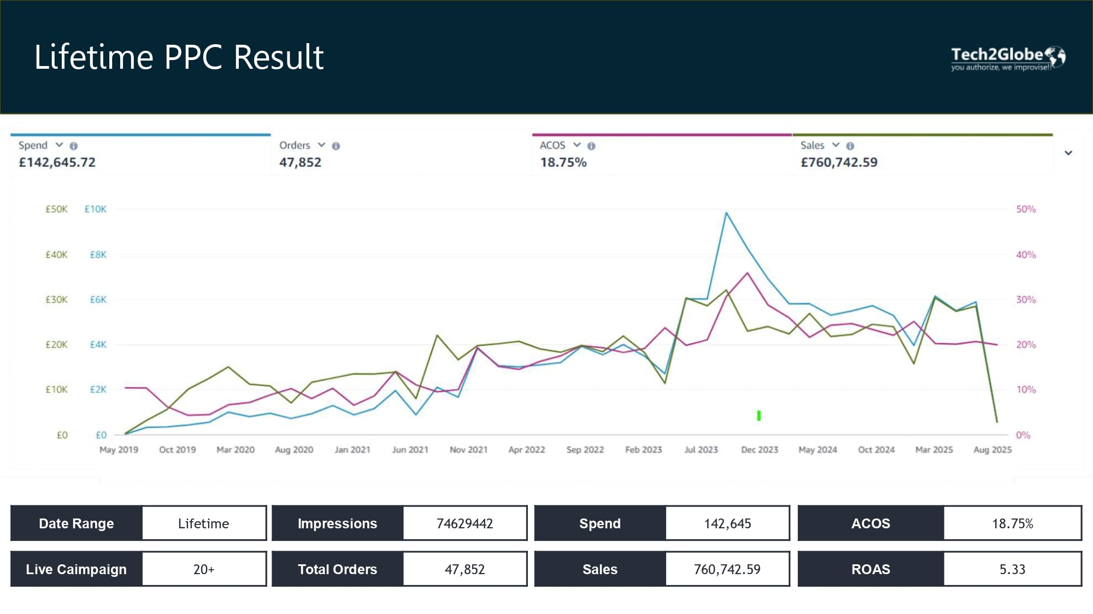This screenshot has width=1093, height=614.
Task: Select the Spend metric card £142,645.72
Action: (x=140, y=155)
